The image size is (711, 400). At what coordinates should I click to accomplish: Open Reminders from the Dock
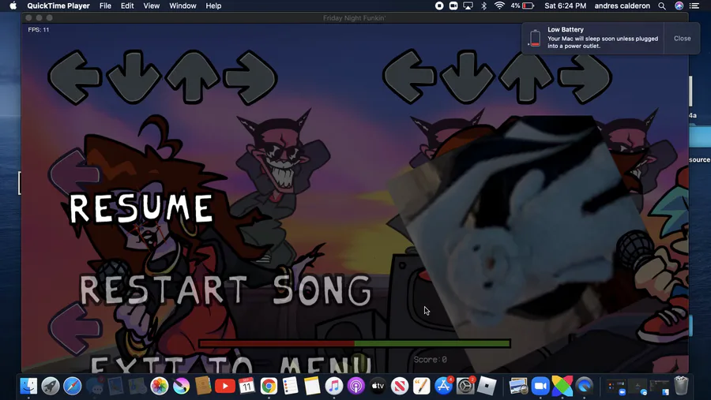tap(290, 386)
